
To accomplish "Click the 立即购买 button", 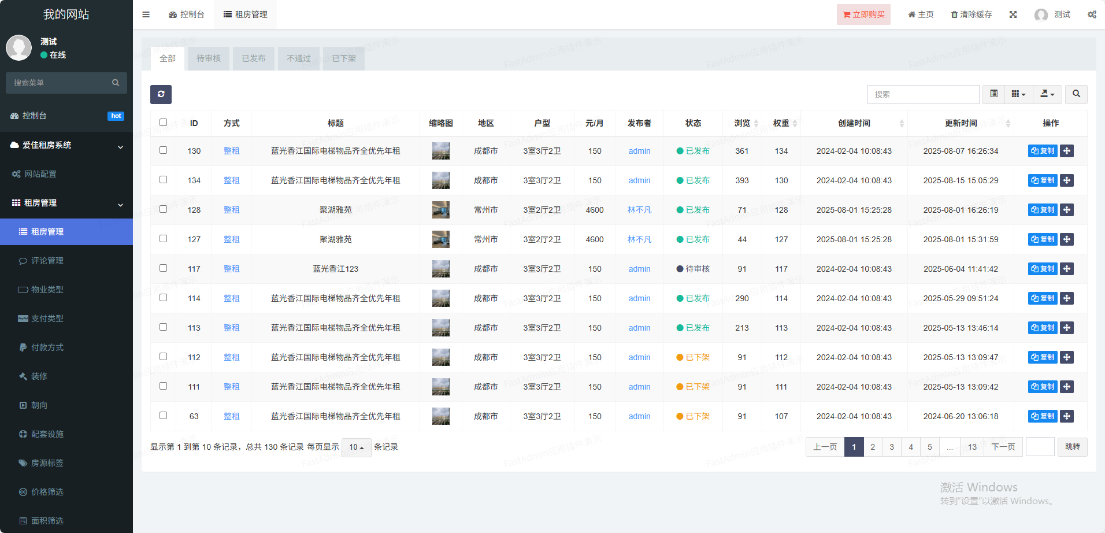I will tap(863, 14).
